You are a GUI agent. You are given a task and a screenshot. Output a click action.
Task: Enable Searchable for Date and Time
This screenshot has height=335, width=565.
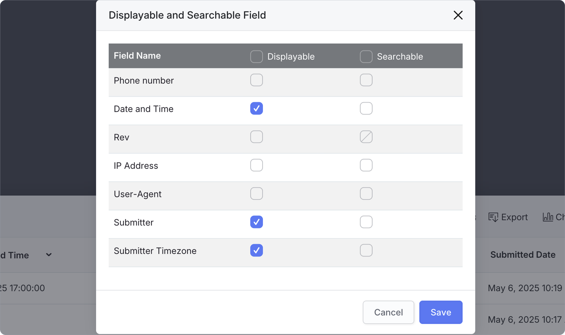pyautogui.click(x=366, y=109)
